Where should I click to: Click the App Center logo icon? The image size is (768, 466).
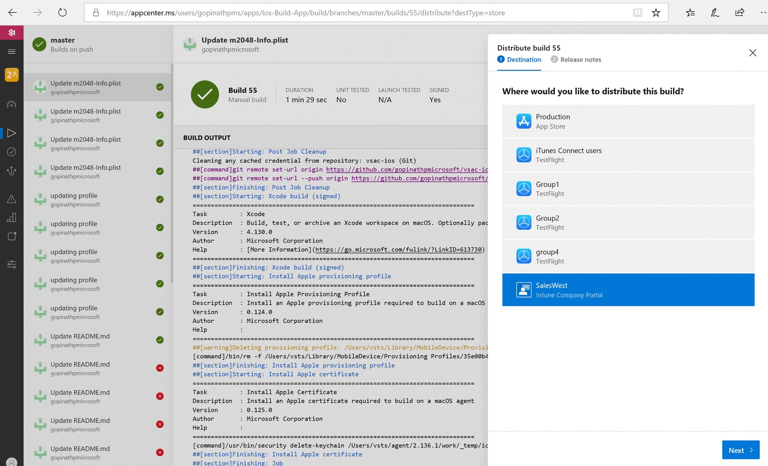pos(12,33)
